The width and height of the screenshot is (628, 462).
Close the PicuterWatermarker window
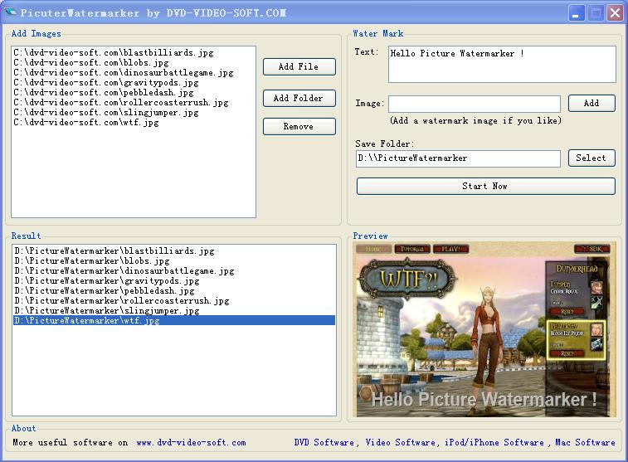[x=615, y=13]
